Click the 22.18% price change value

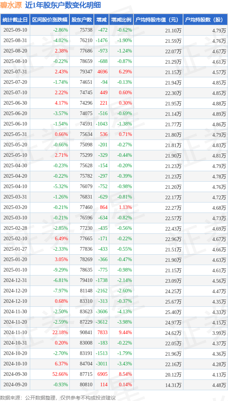pyautogui.click(x=60, y=333)
